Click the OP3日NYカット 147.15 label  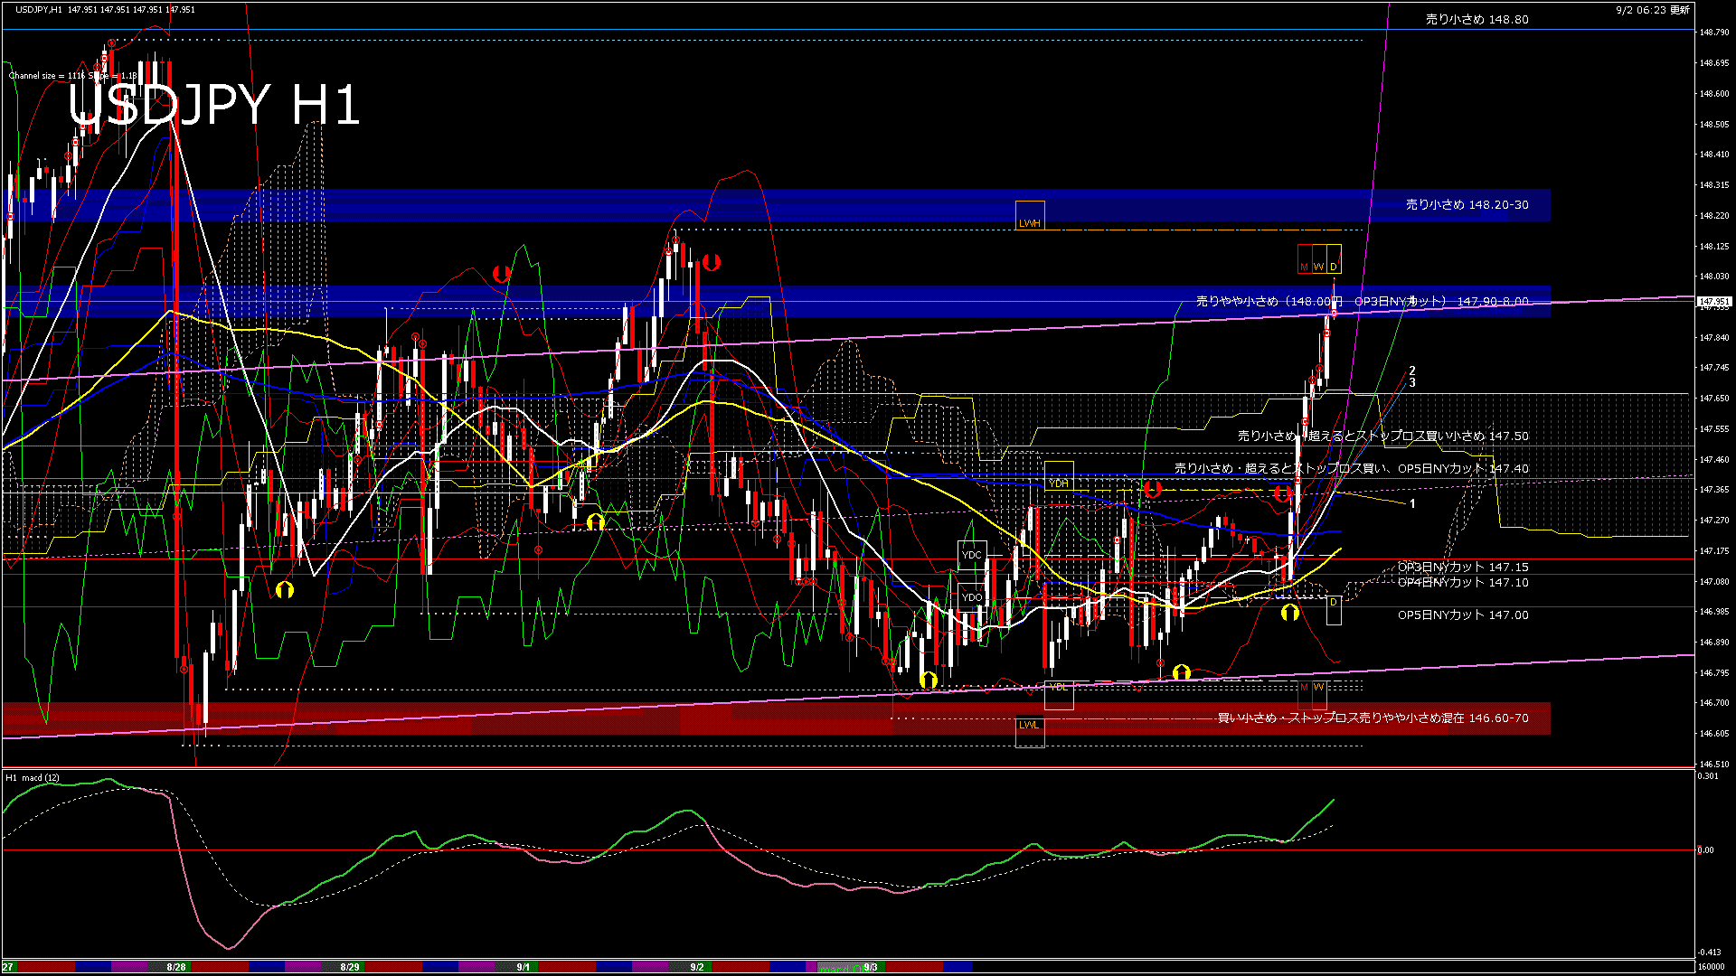coord(1463,568)
